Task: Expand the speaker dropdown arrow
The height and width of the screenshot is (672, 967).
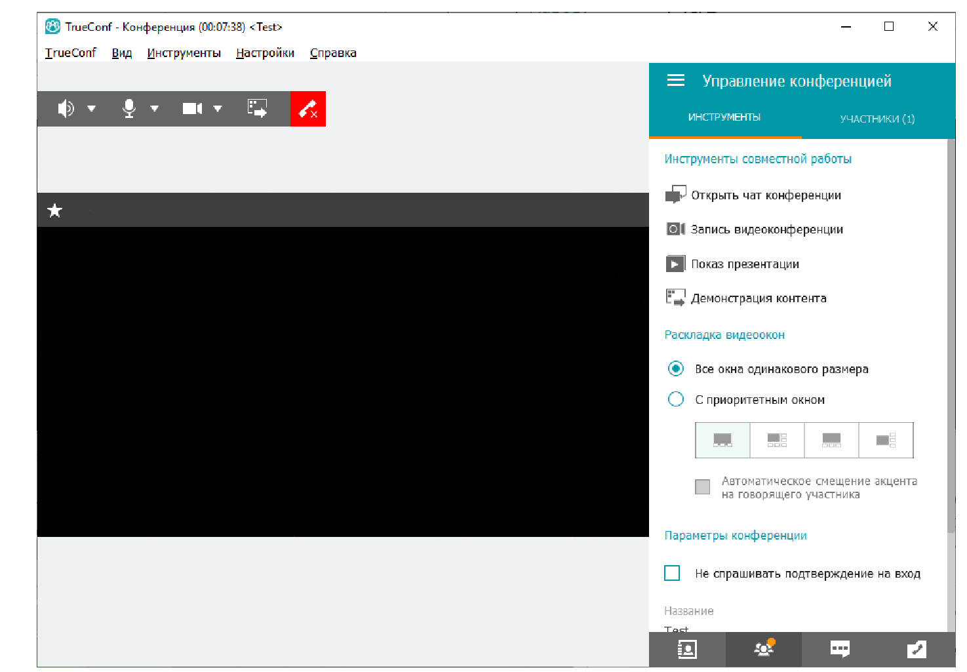Action: pyautogui.click(x=92, y=109)
